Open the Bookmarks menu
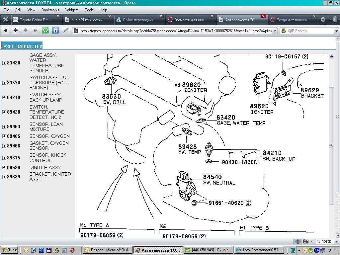 [x=50, y=10]
